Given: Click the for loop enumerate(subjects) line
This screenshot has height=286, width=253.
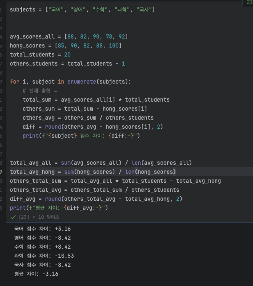Looking at the screenshot, I should coord(71,82).
